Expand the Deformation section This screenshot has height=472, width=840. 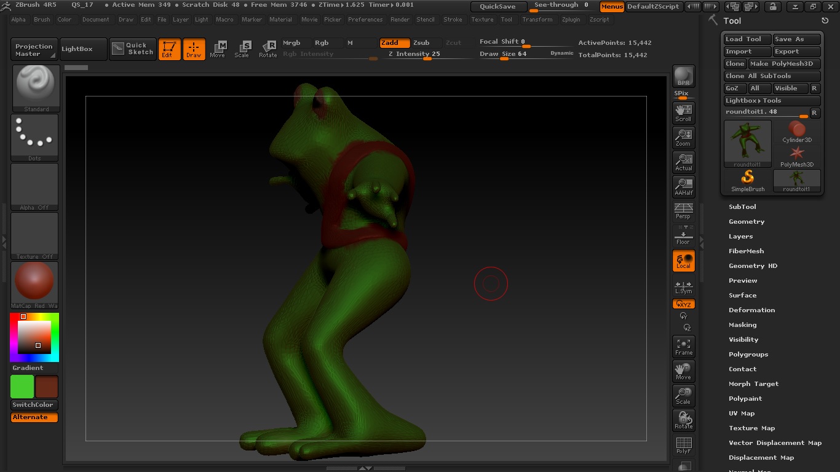click(751, 310)
